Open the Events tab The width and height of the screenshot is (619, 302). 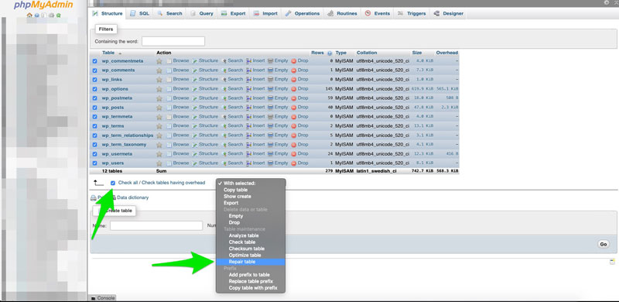point(378,13)
